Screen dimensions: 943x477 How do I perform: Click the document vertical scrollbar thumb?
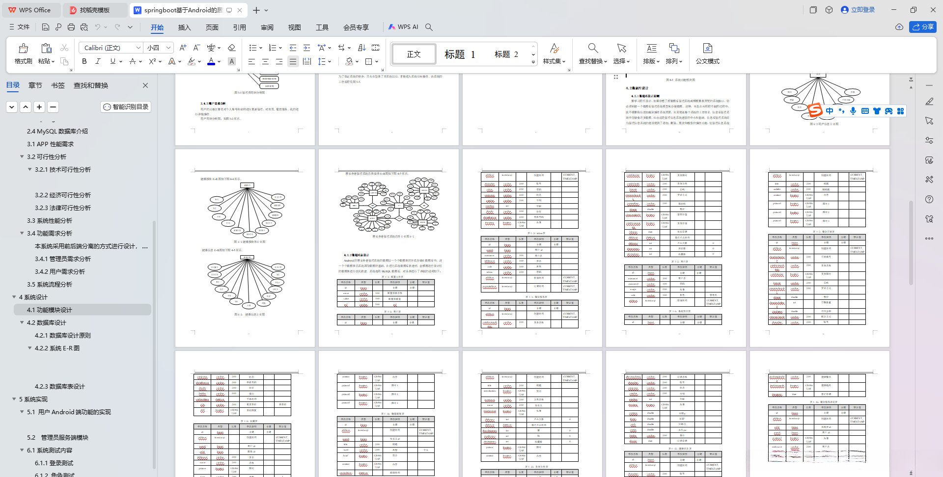tap(911, 243)
